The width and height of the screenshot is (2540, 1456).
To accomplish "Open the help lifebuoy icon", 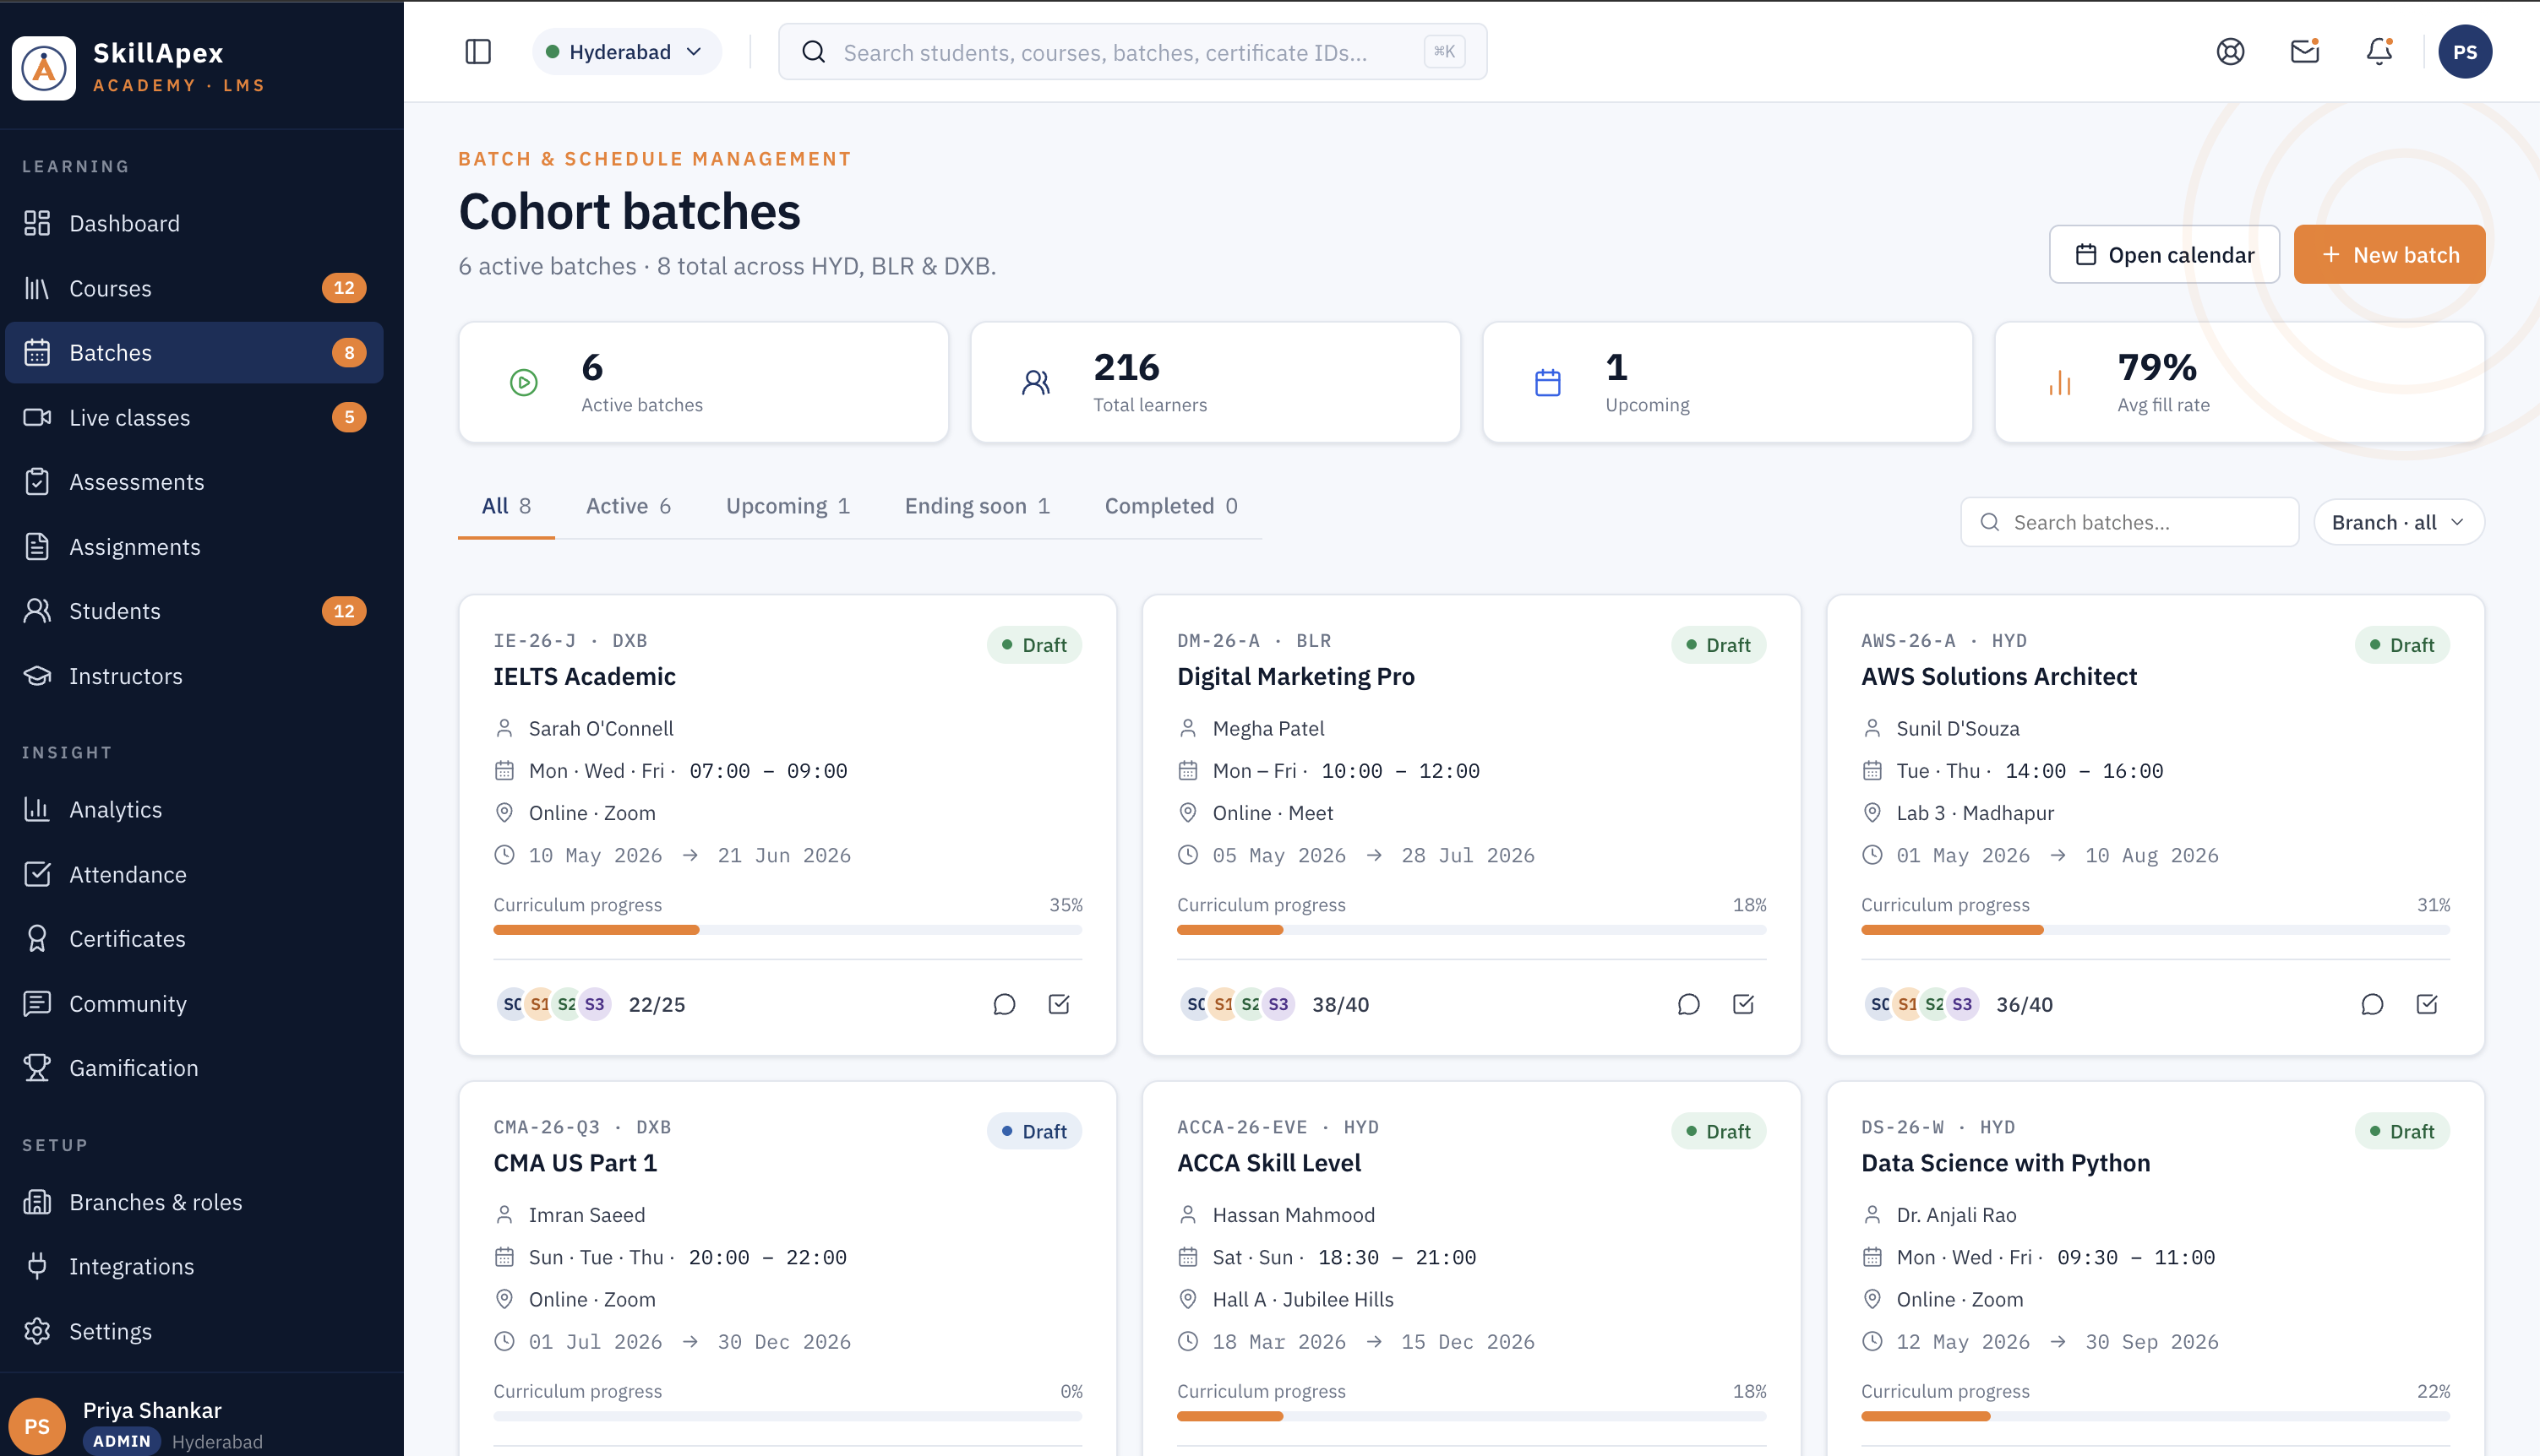I will coord(2230,52).
